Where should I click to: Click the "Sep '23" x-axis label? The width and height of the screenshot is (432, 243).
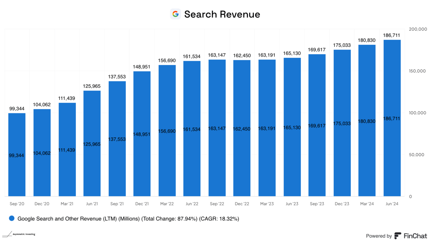317,204
